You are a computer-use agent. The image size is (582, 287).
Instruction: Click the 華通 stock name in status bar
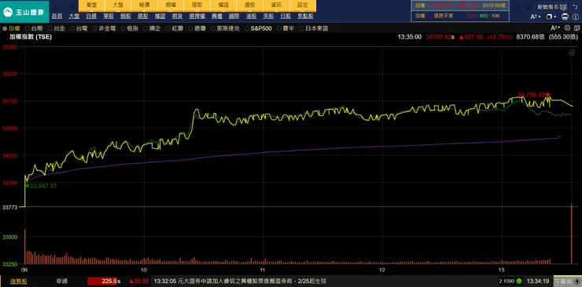click(61, 282)
